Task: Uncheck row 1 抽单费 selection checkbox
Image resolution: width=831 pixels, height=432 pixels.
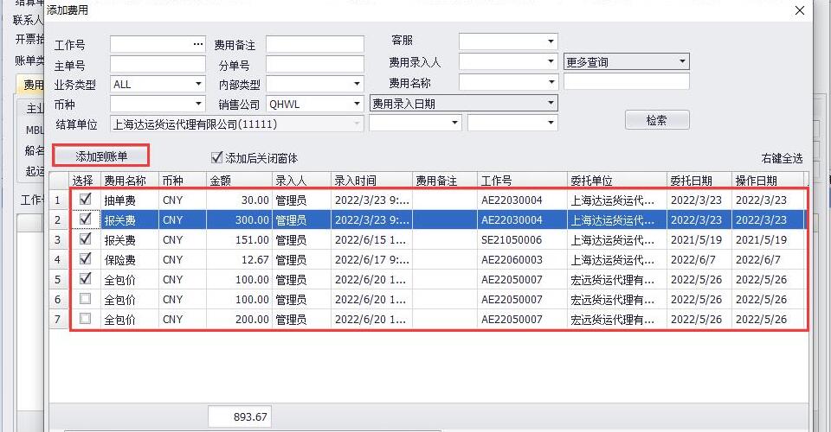Action: tap(85, 200)
